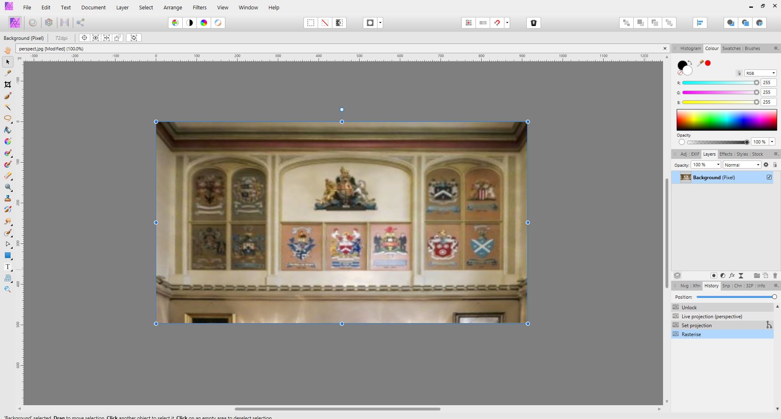Screen dimensions: 781x419
Task: Select the Rasterise history step
Action: pyautogui.click(x=722, y=334)
